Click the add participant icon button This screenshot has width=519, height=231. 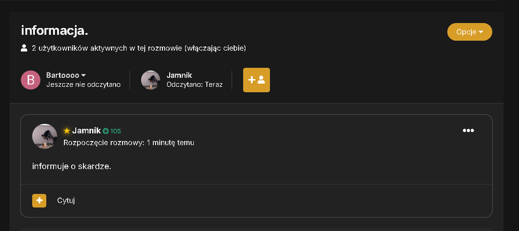(x=256, y=80)
